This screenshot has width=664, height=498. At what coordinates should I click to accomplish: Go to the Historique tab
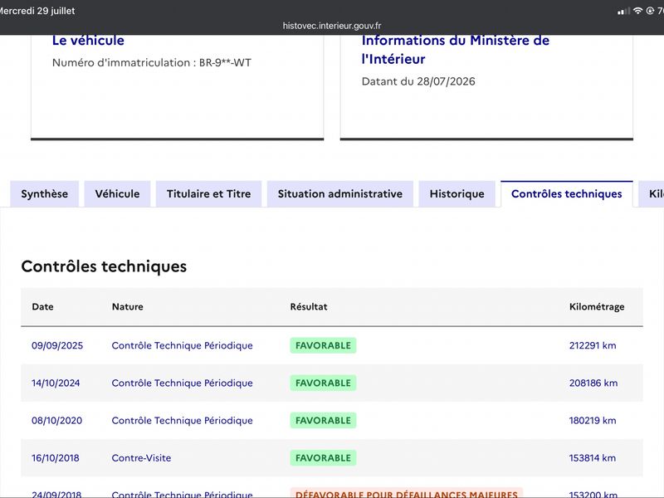457,194
